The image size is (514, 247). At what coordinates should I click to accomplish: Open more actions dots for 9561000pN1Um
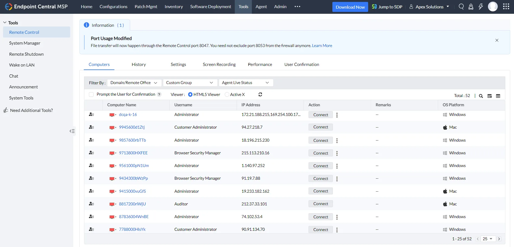(337, 166)
